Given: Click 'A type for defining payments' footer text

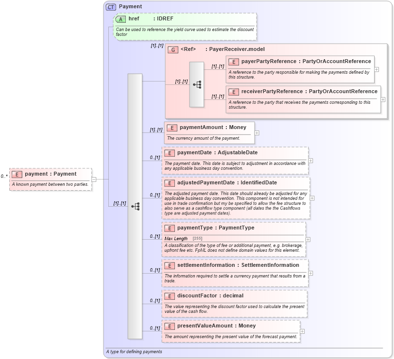Looking at the screenshot, I should coord(134,352).
